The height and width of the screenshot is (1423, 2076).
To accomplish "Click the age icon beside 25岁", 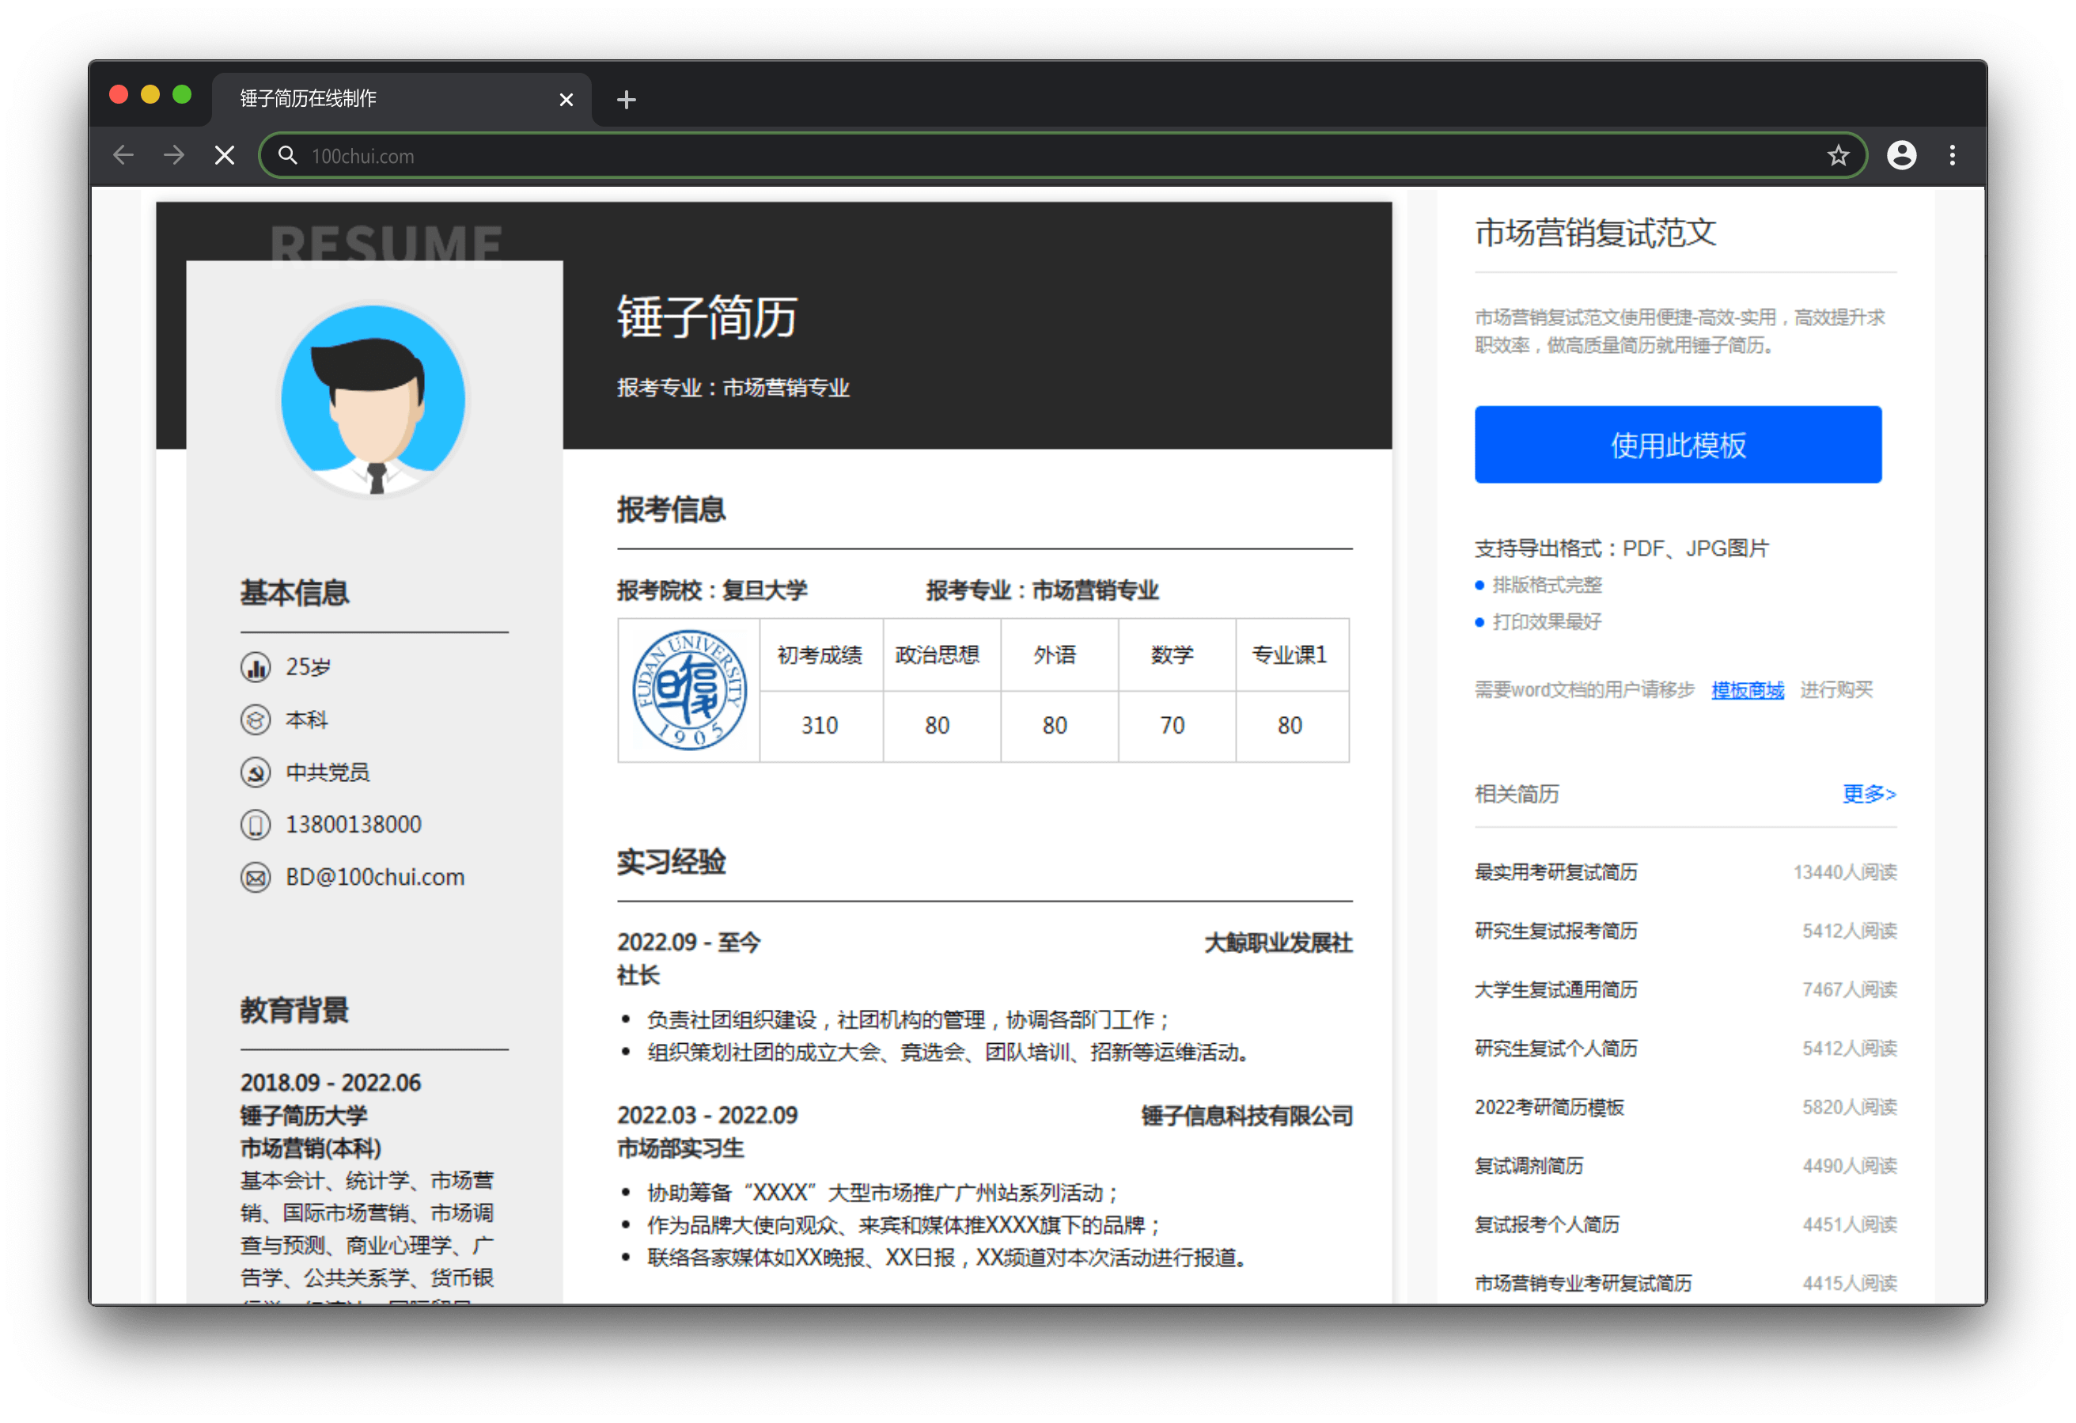I will tap(256, 667).
